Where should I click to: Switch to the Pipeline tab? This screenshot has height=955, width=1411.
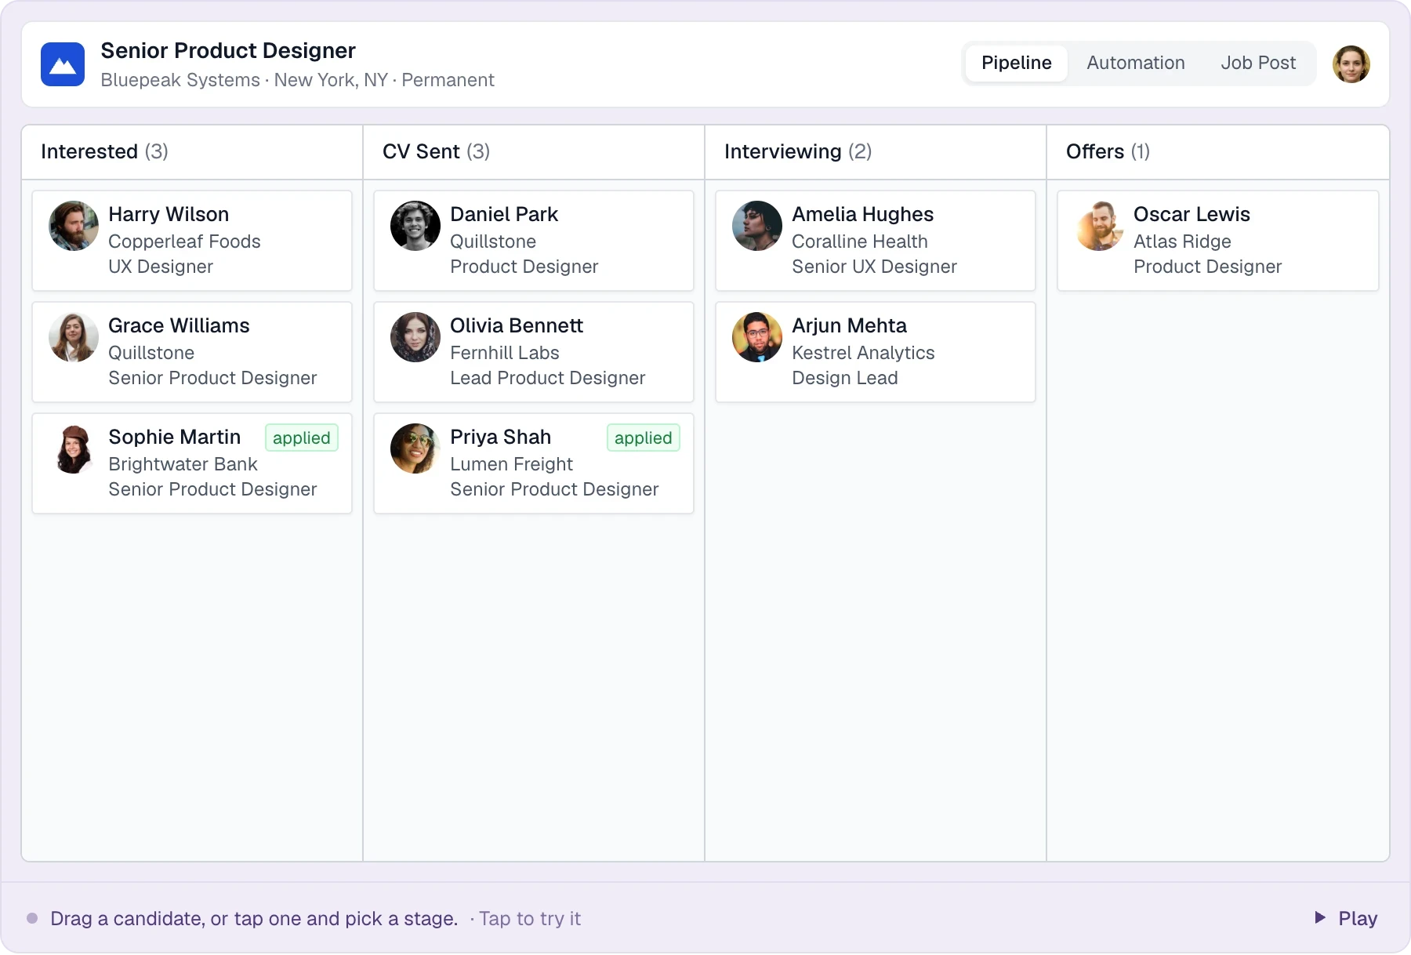[x=1016, y=63]
